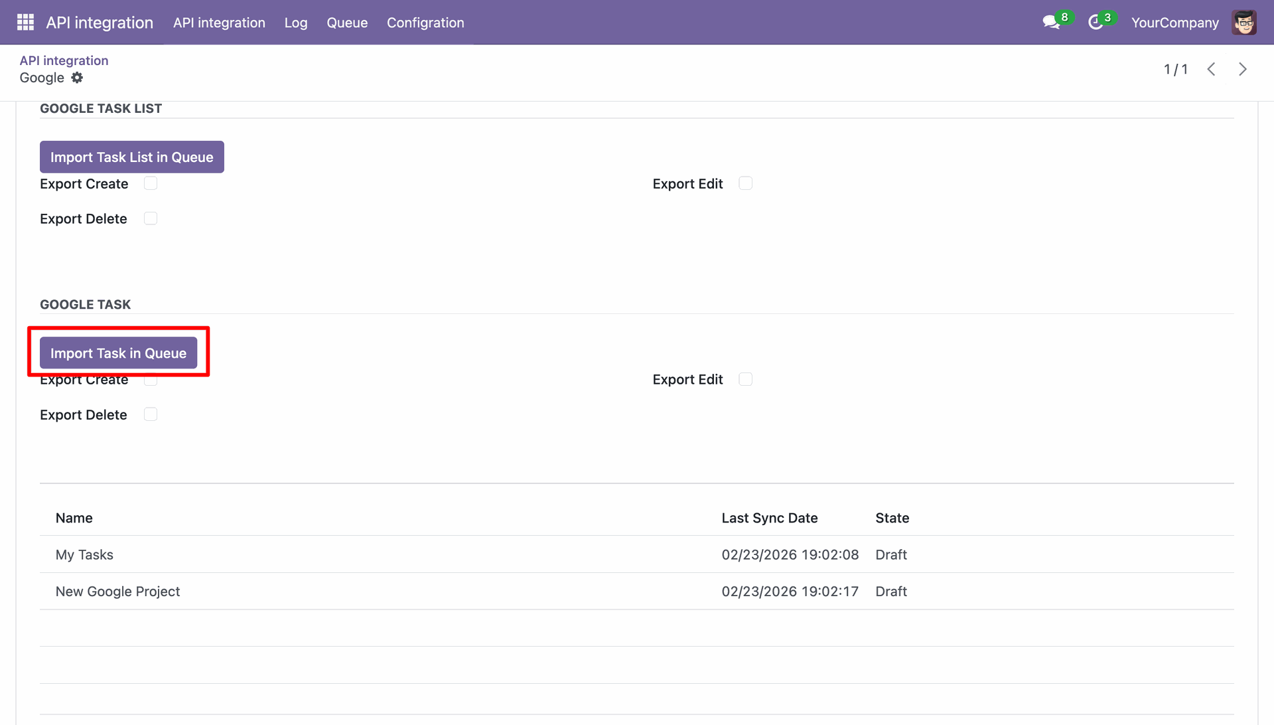This screenshot has height=725, width=1274.
Task: Click Import Task List in Queue button
Action: pyautogui.click(x=132, y=157)
